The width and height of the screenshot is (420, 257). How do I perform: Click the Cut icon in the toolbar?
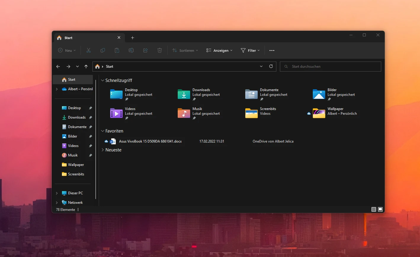coord(88,50)
